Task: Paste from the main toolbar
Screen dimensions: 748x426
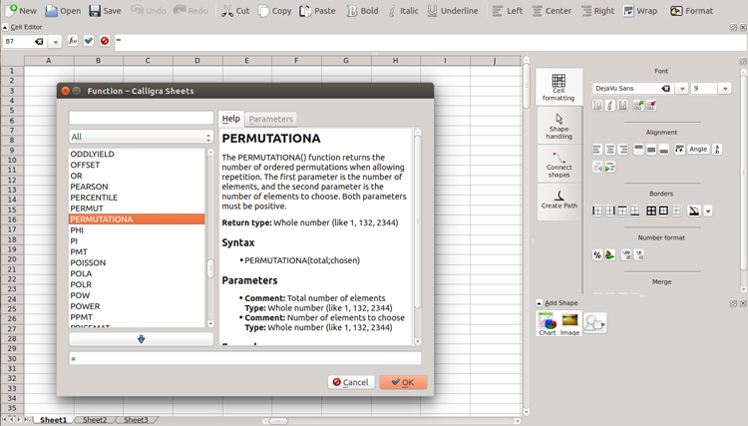Action: click(318, 11)
